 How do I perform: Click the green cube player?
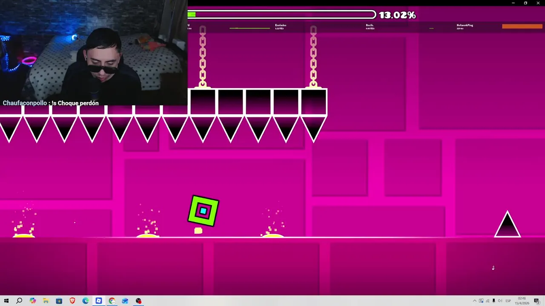[x=204, y=211]
